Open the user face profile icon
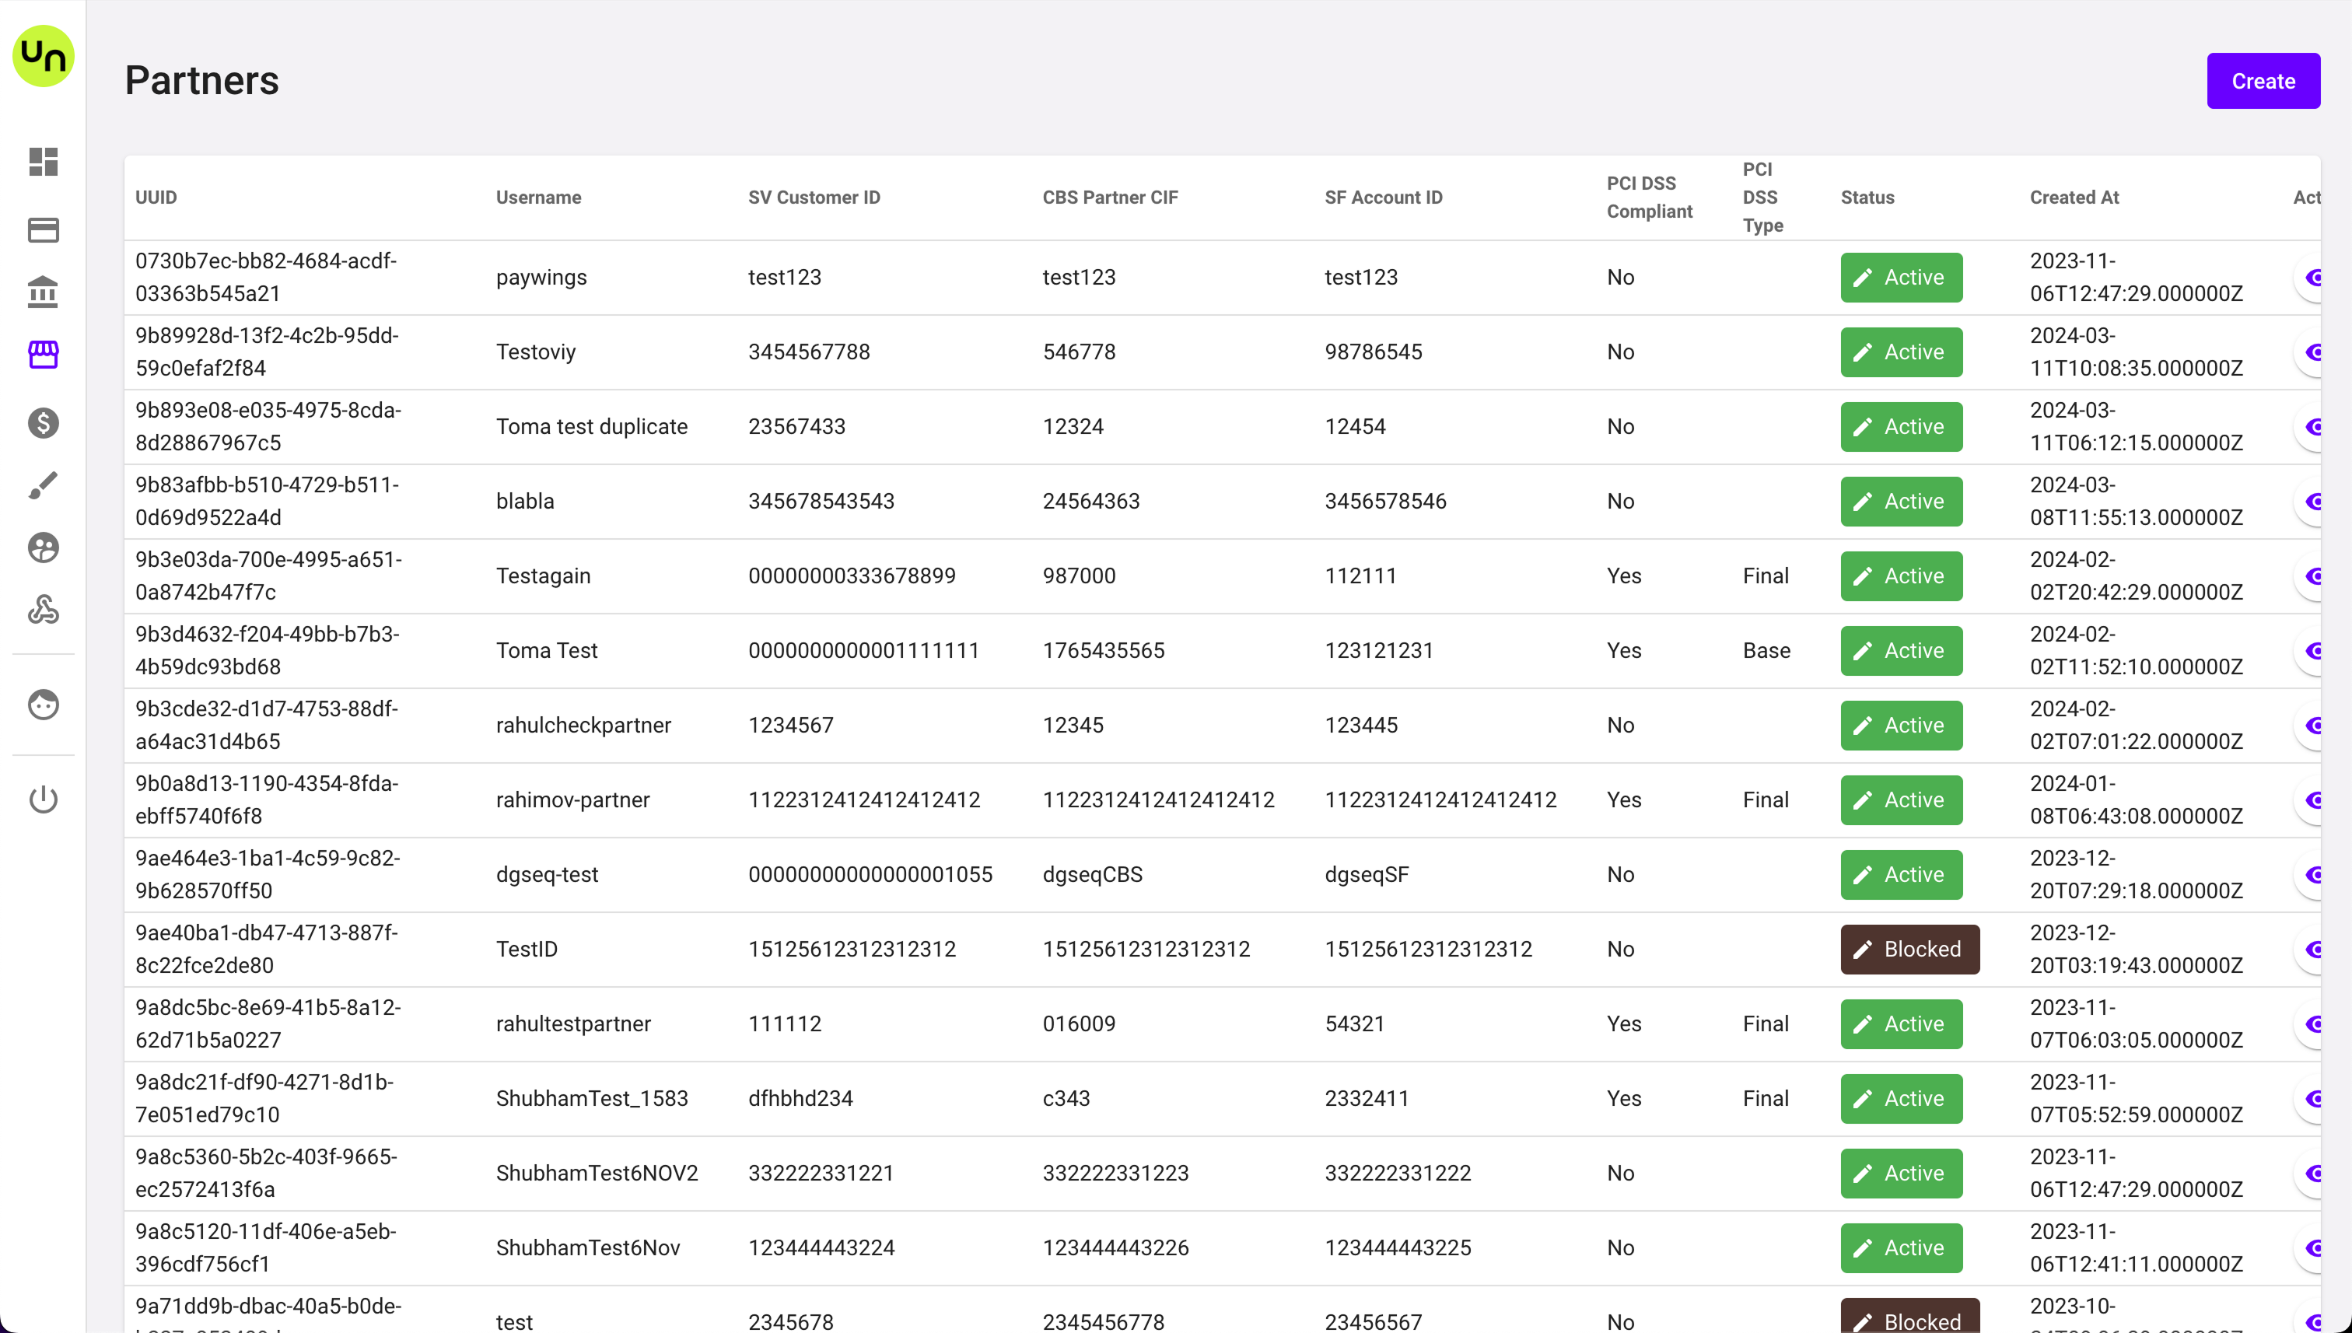2352x1333 pixels. pos(43,704)
